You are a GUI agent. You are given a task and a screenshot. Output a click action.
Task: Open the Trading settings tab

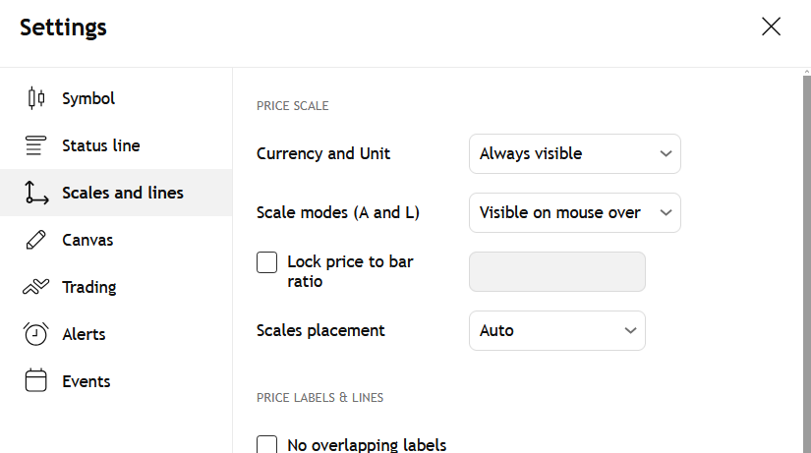(89, 287)
